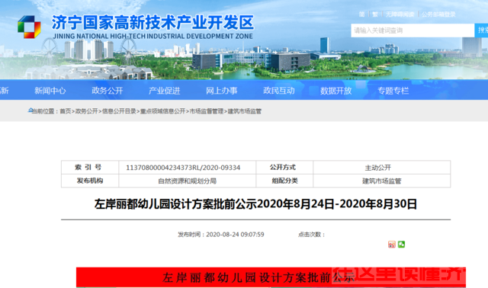Screen dimensions: 488x288
Task: Click the 索引号 label cell
Action: click(90, 168)
